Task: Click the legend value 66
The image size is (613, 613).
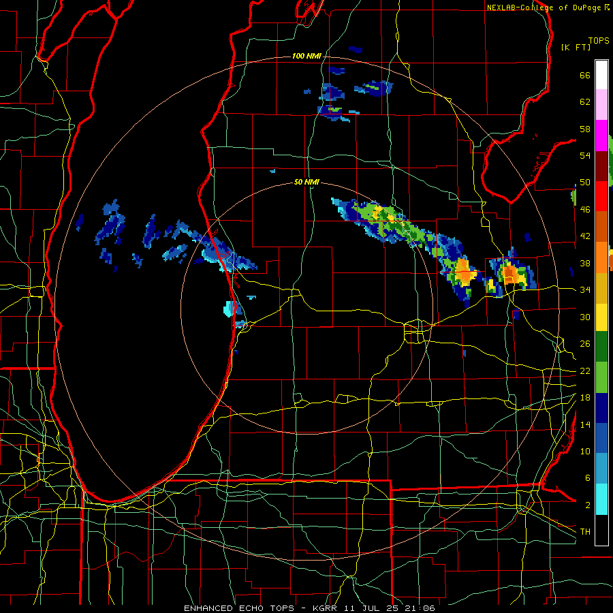Action: click(x=585, y=76)
